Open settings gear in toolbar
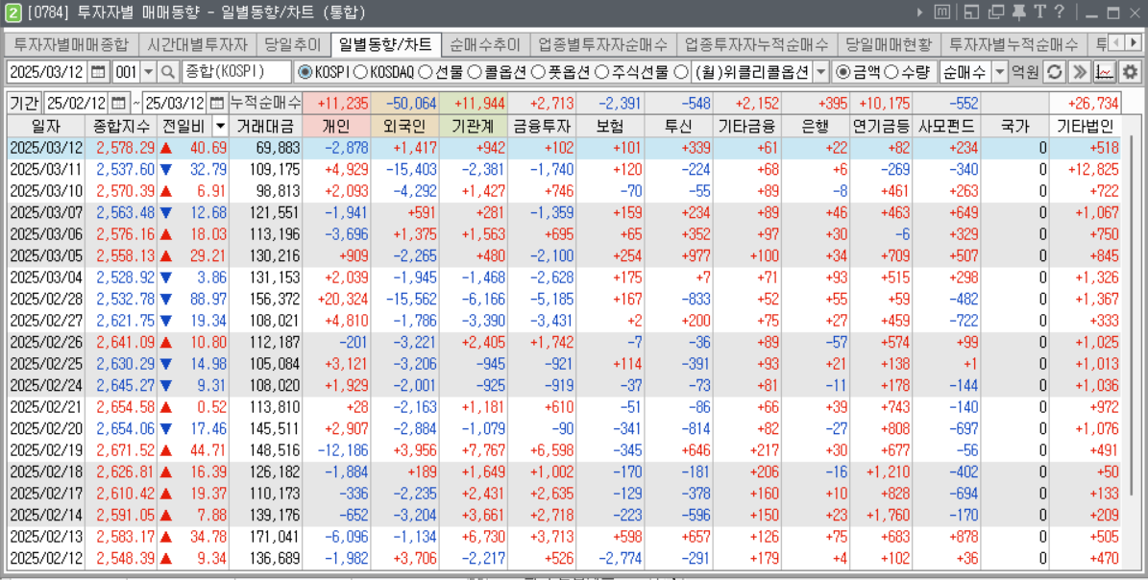The height and width of the screenshot is (580, 1148). pyautogui.click(x=1130, y=72)
